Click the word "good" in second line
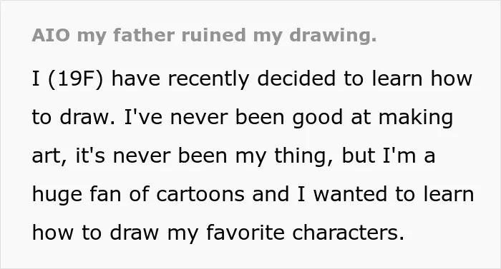The width and height of the screenshot is (501, 269). pos(318,118)
